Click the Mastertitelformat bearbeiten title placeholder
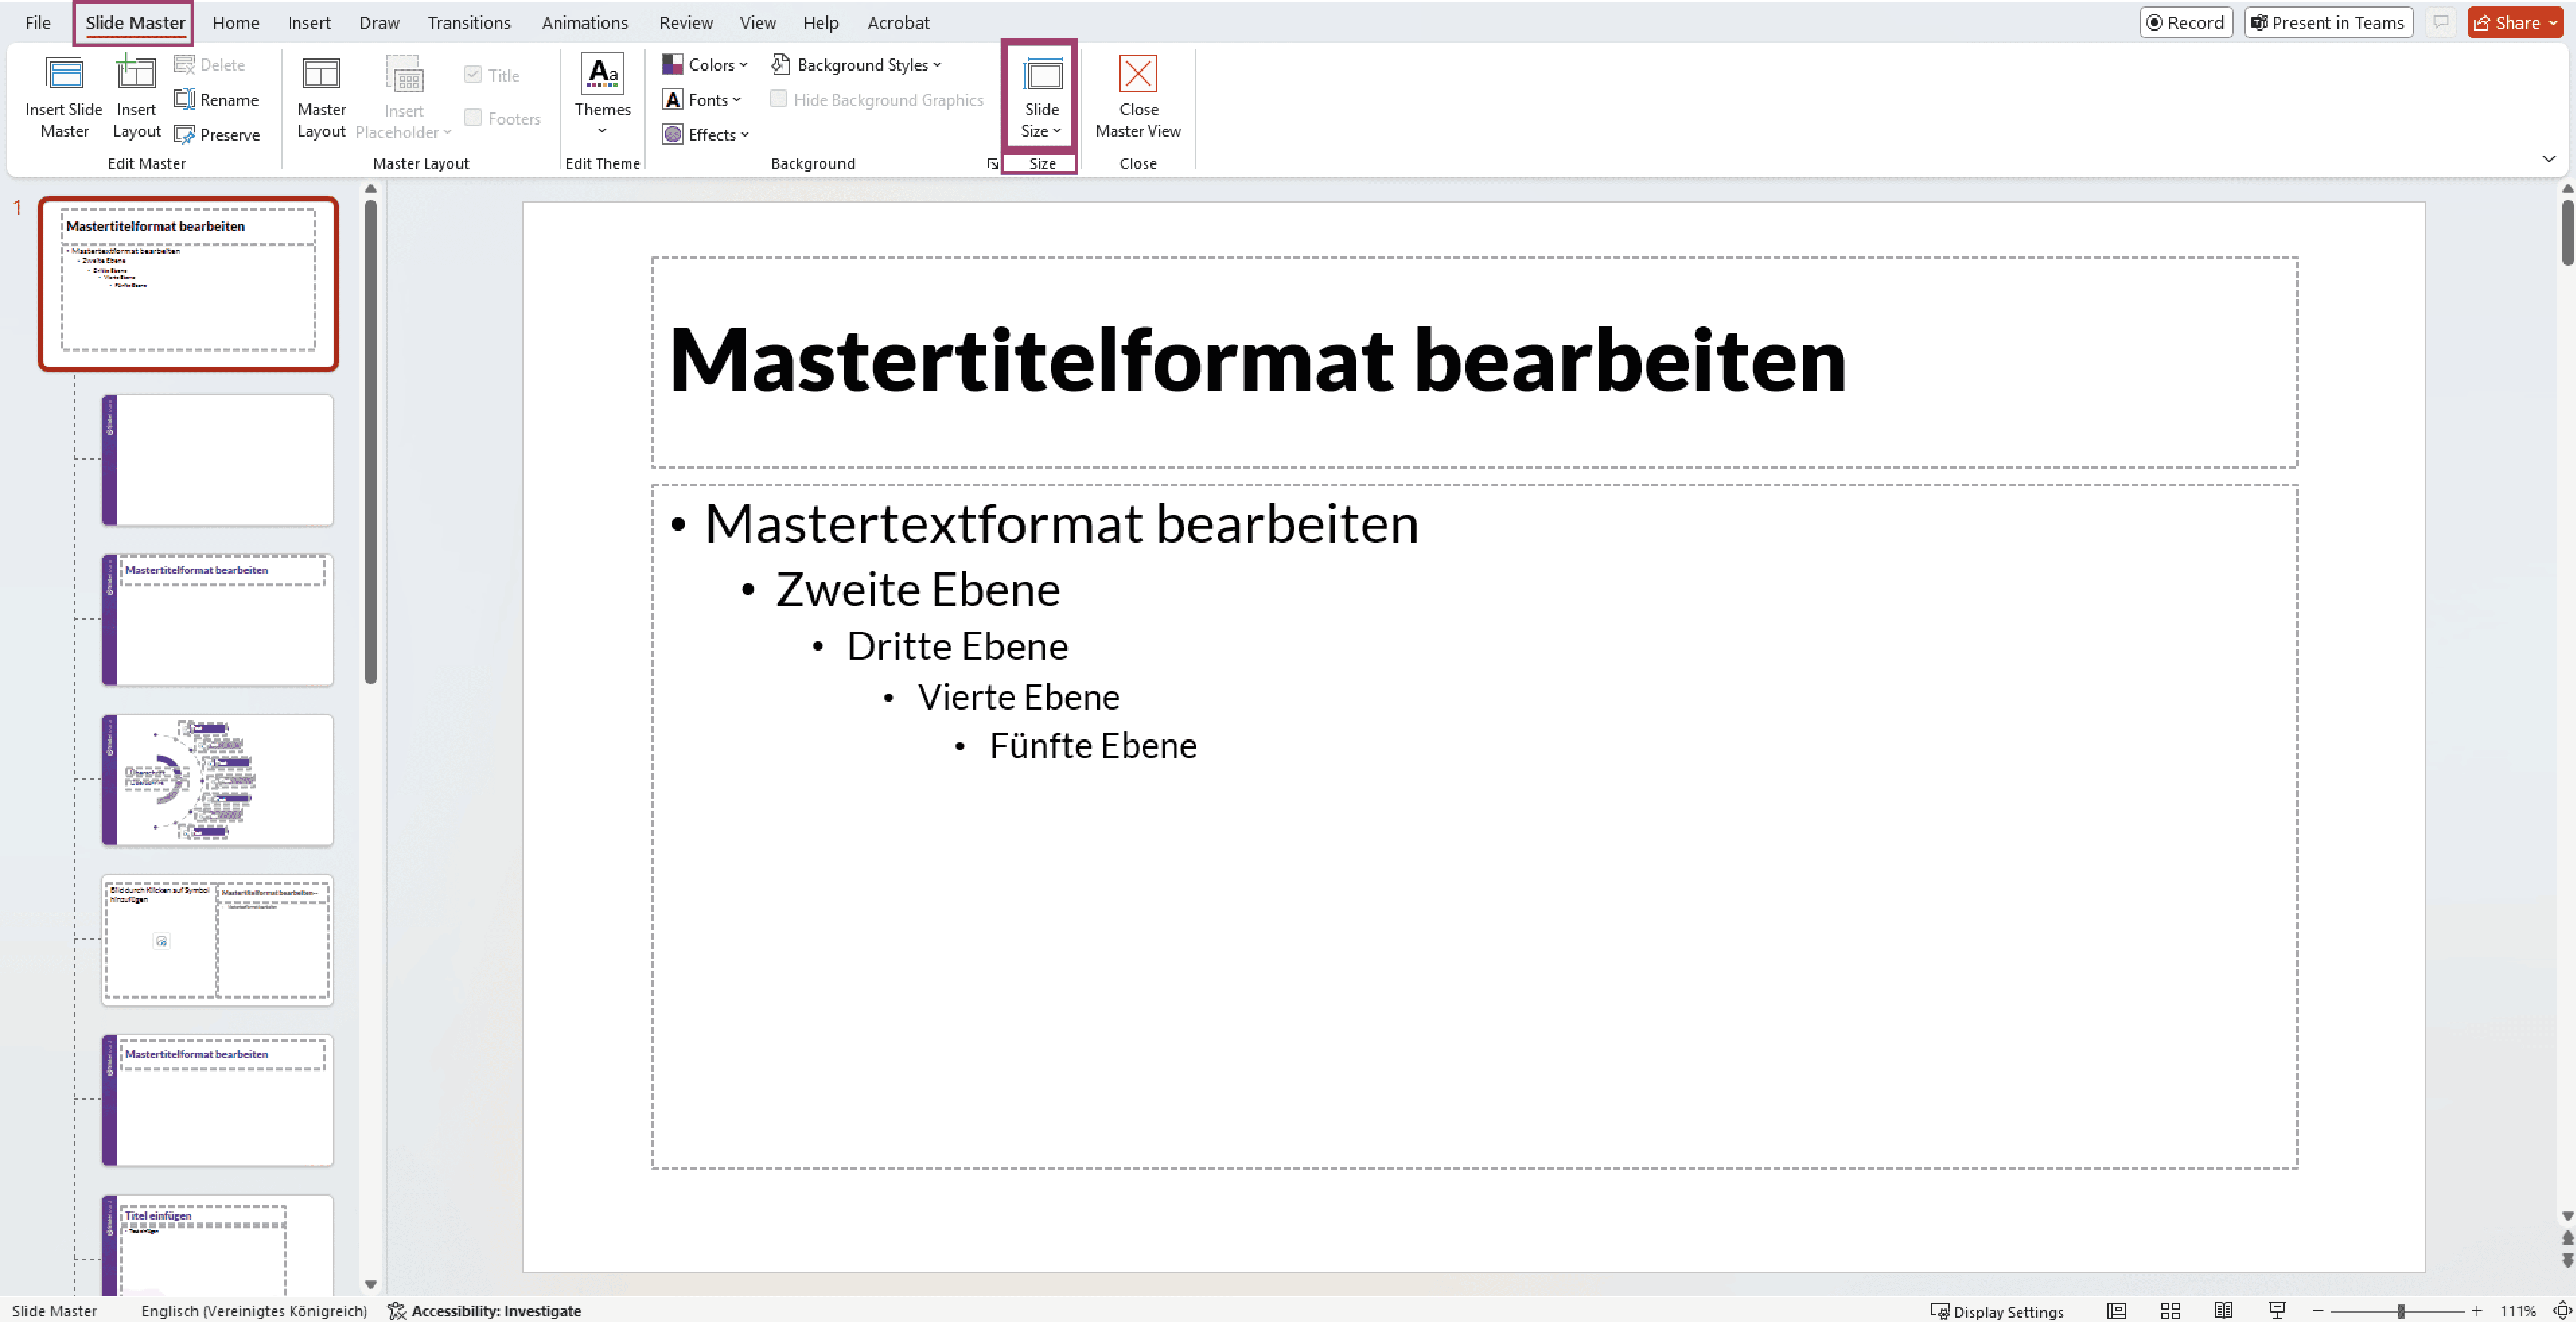The height and width of the screenshot is (1322, 2576). click(1474, 362)
